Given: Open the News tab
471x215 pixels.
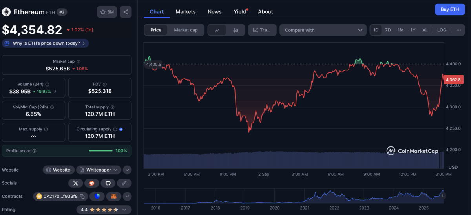Looking at the screenshot, I should (214, 12).
